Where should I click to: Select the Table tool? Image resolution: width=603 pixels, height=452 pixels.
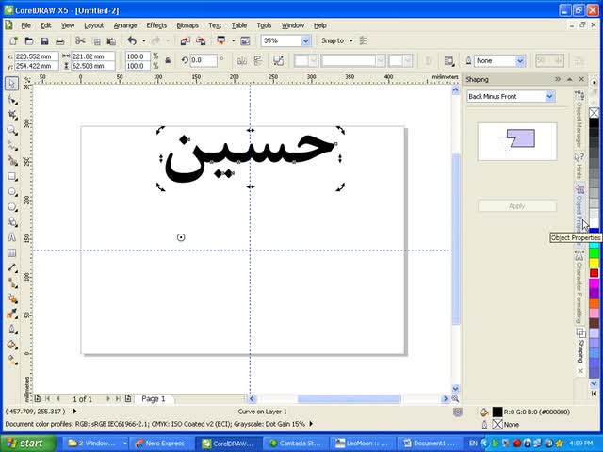click(x=12, y=253)
